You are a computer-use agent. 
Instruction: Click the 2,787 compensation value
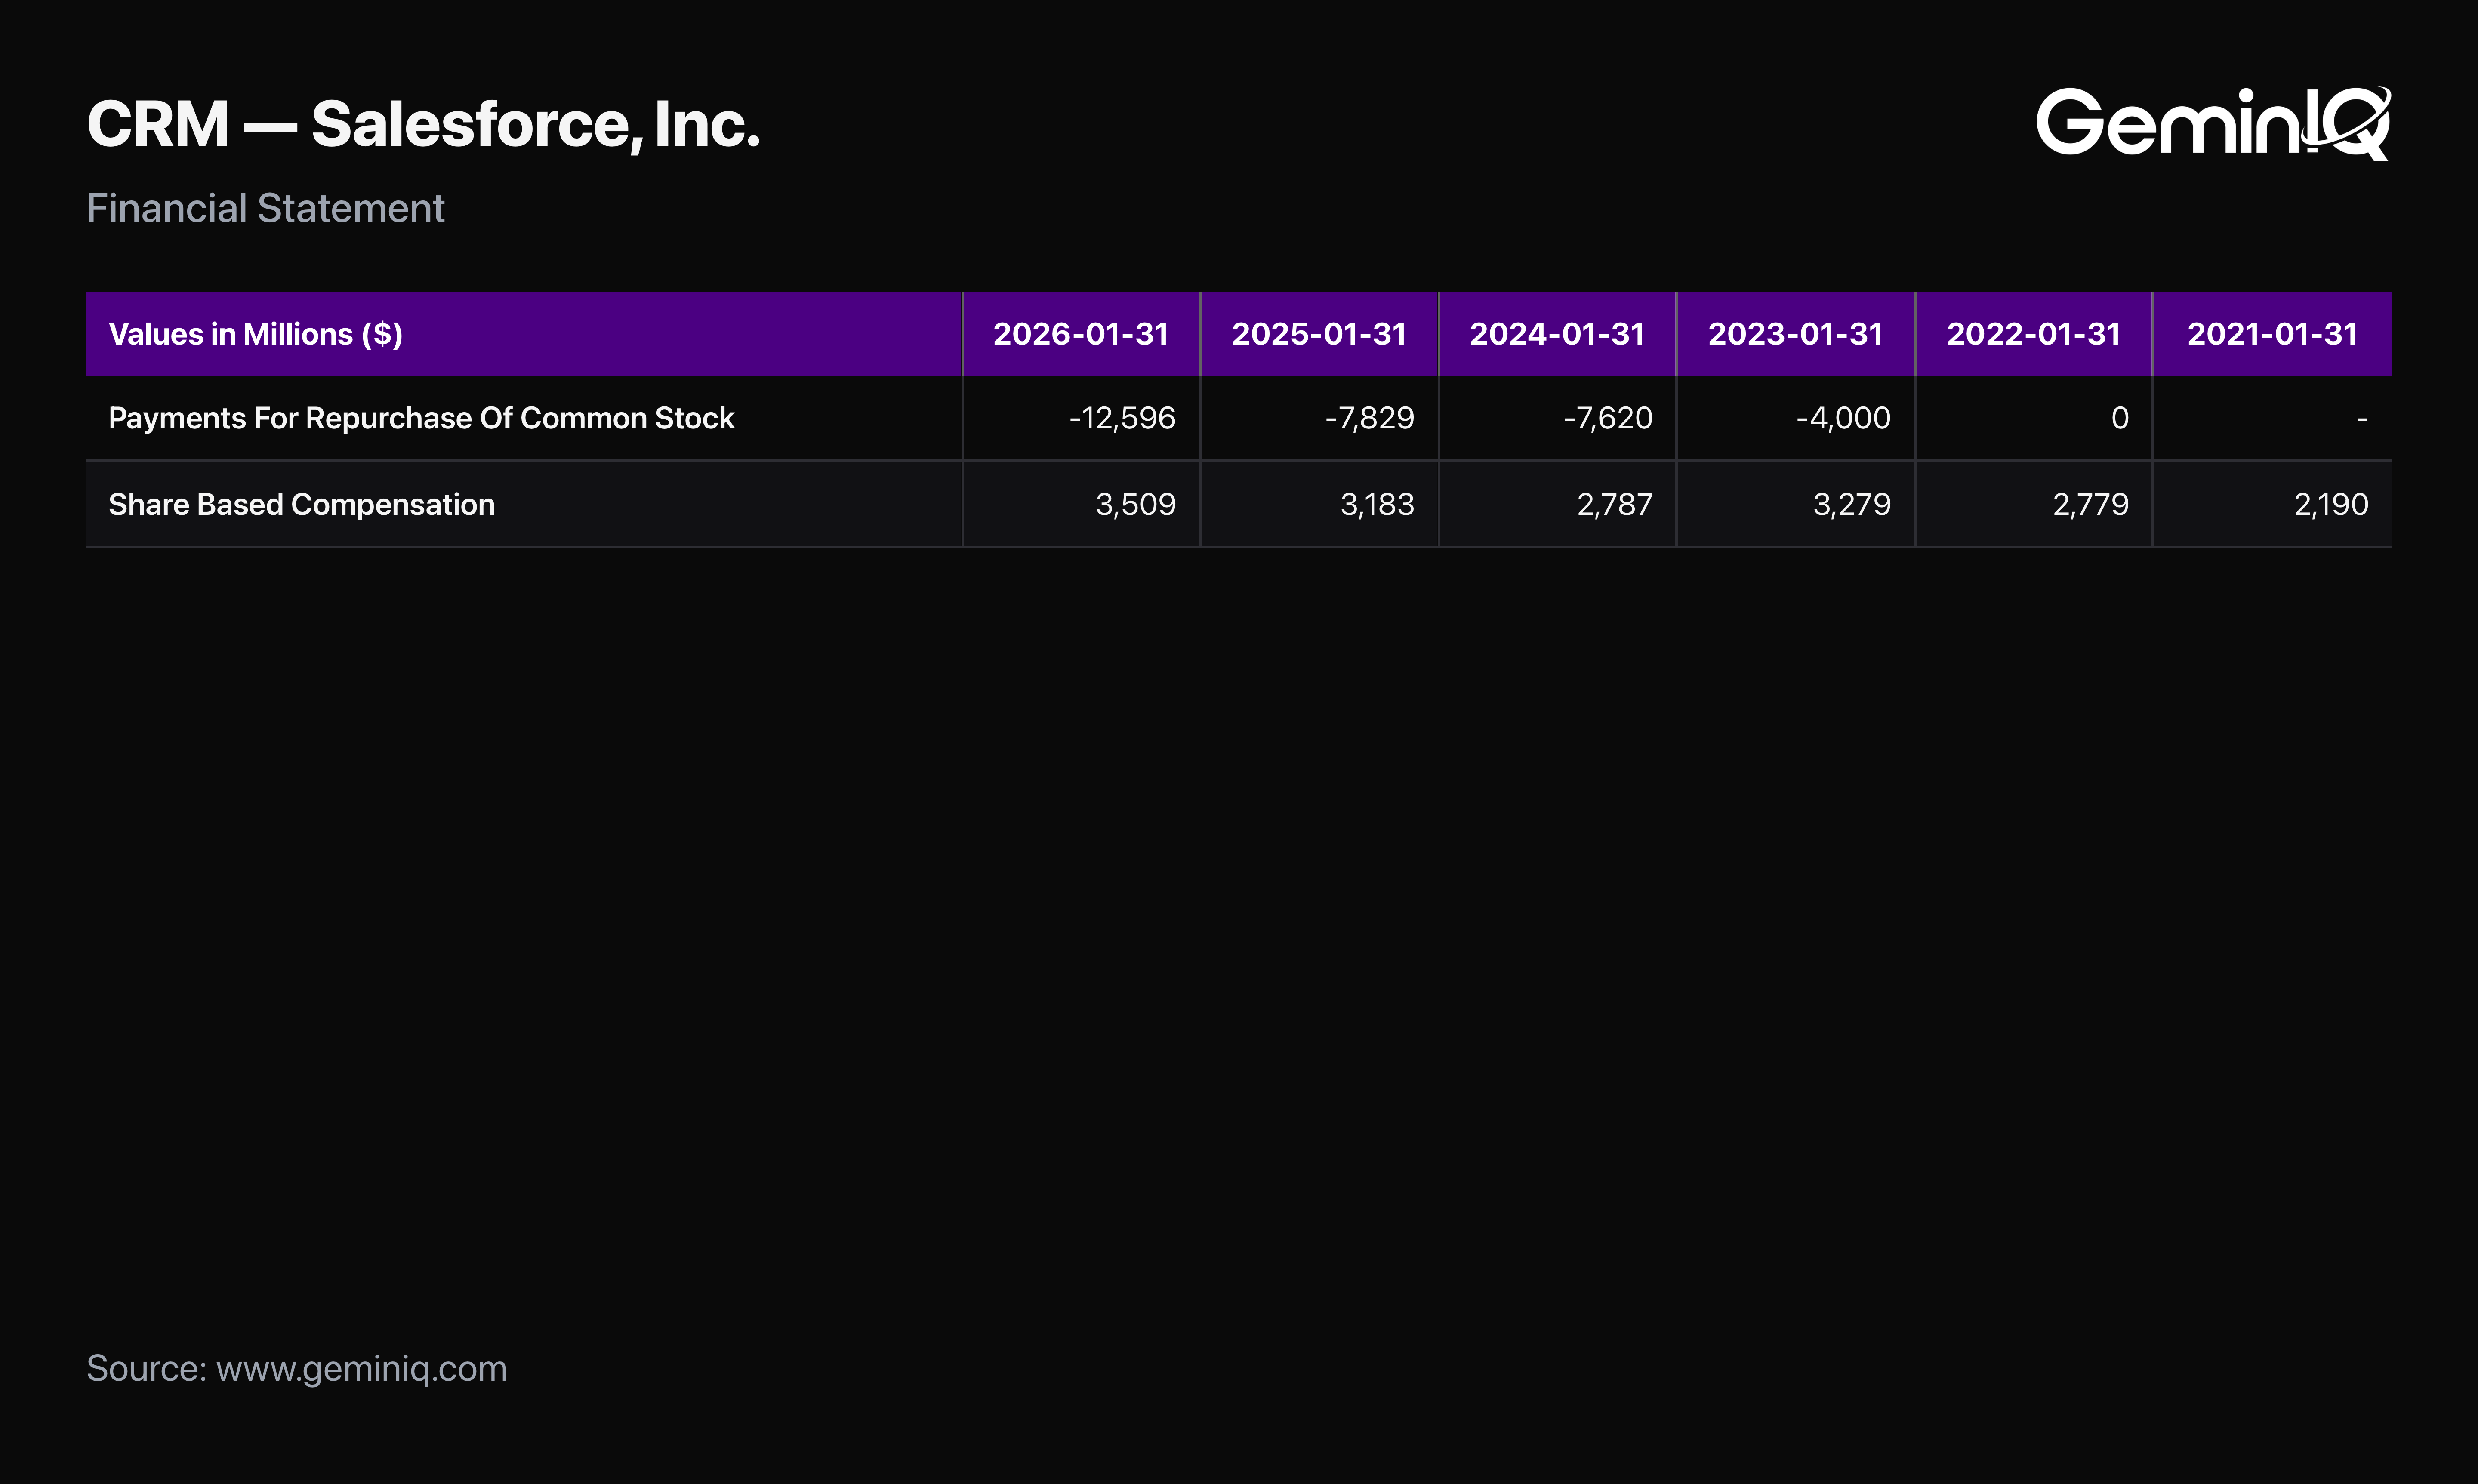[1614, 504]
